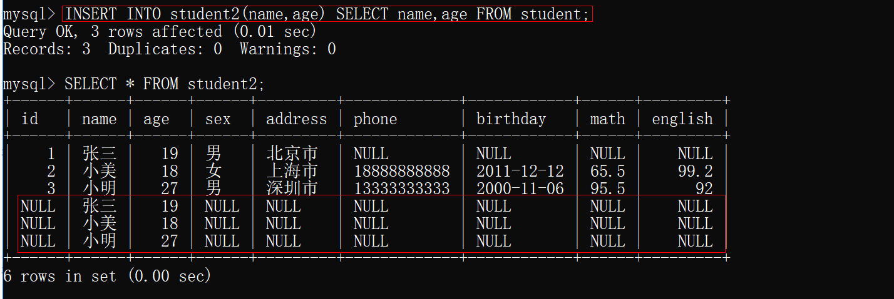The image size is (894, 299).
Task: Select the id column header
Action: 29,119
